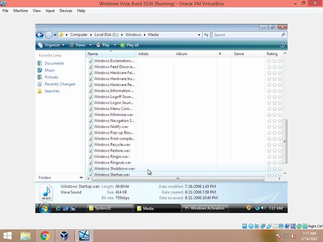Set star rating on Windows Minimize.wav row
The image size is (323, 242).
pyautogui.click(x=275, y=115)
